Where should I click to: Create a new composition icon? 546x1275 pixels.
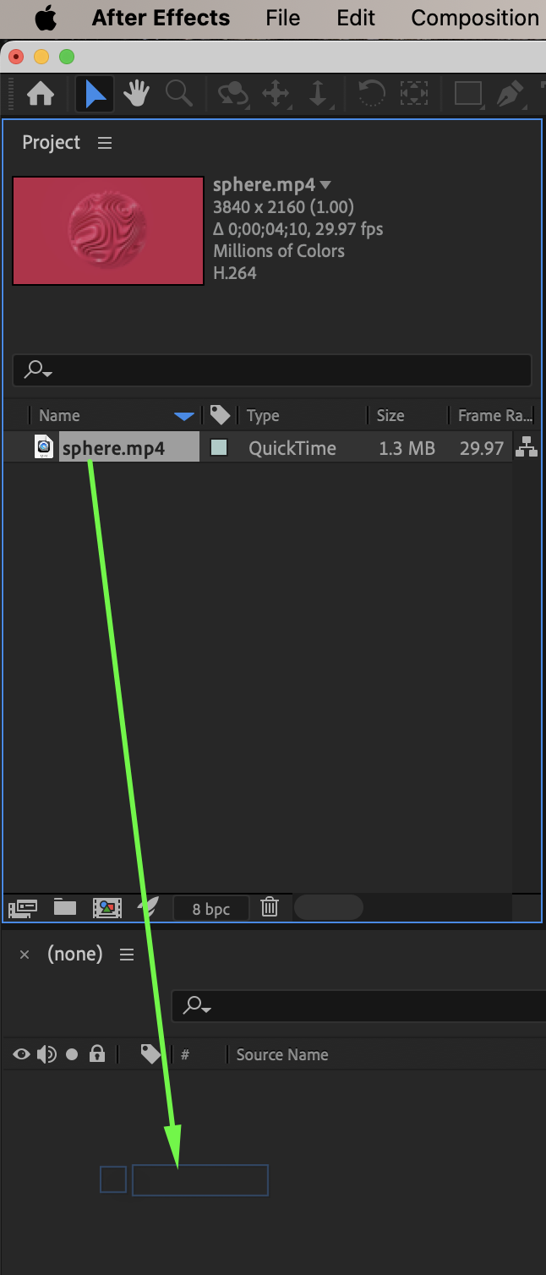click(107, 908)
